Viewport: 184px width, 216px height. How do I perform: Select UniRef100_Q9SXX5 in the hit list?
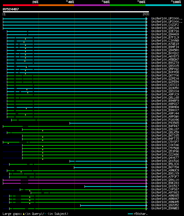[165, 66]
